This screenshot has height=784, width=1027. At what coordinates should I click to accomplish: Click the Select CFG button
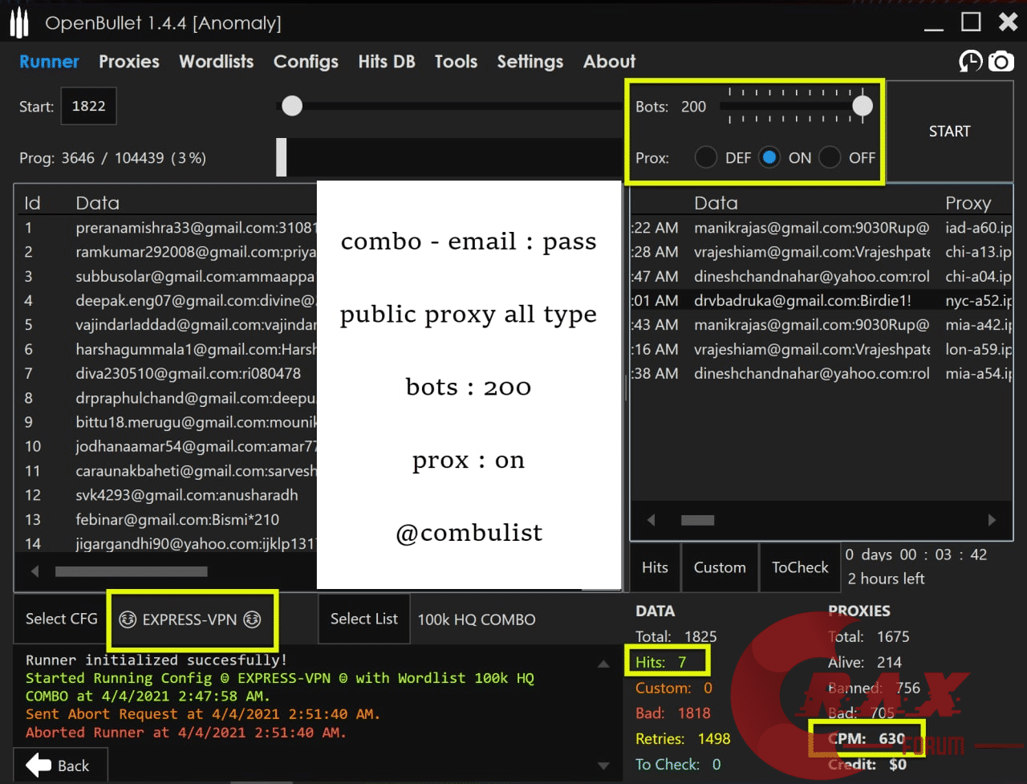[x=62, y=619]
